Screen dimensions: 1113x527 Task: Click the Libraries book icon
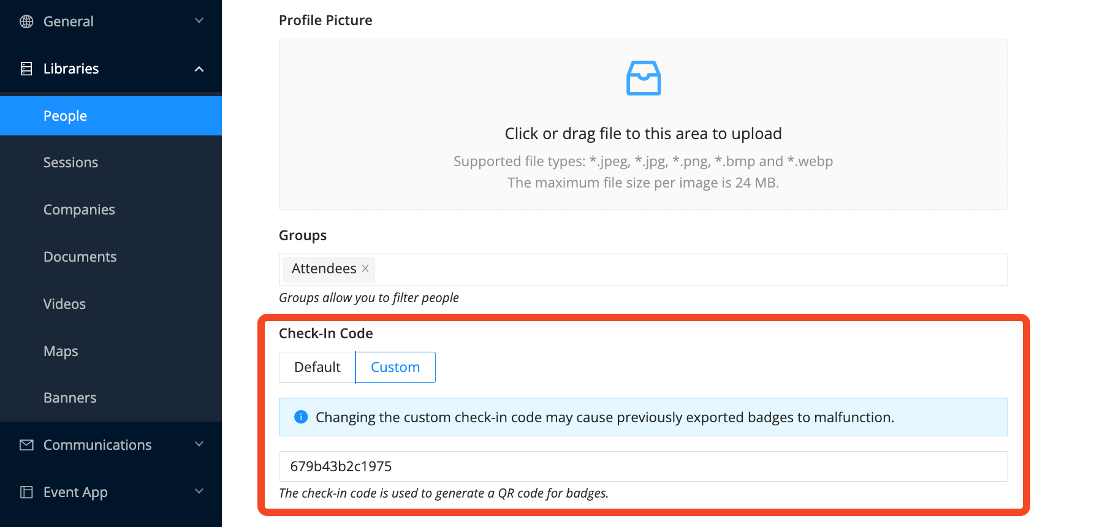click(26, 69)
